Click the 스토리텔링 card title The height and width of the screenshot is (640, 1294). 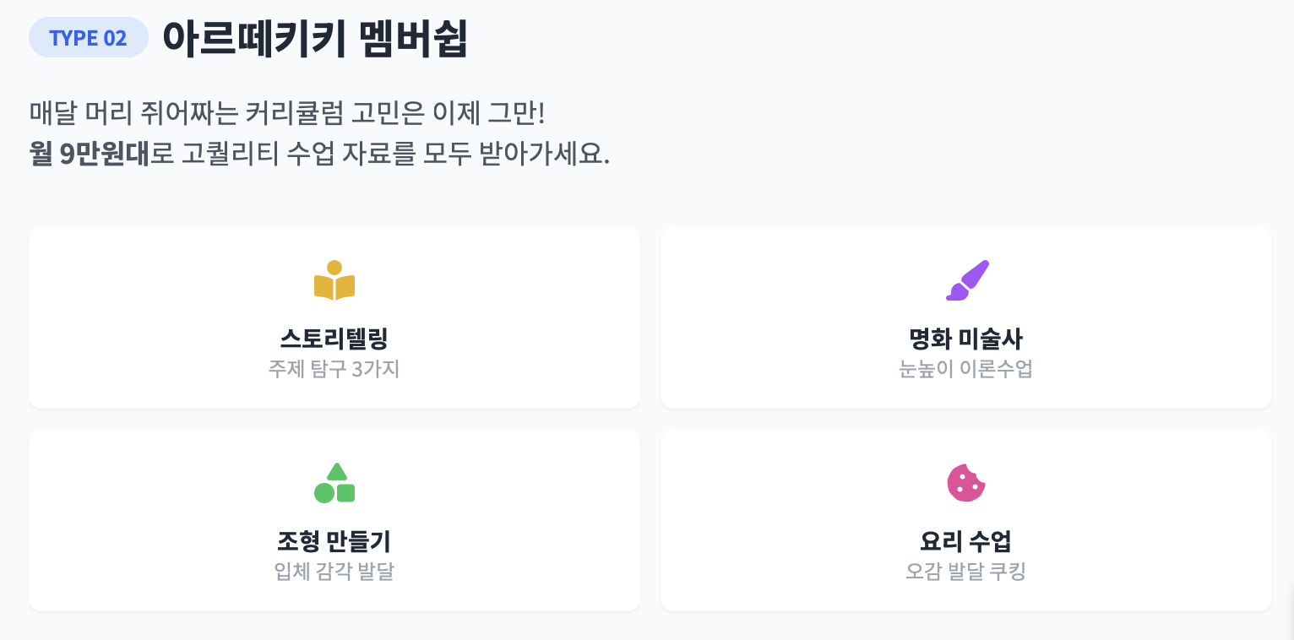(334, 339)
